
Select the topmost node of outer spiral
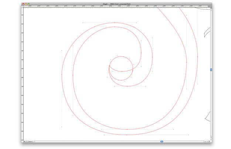click(114, 23)
